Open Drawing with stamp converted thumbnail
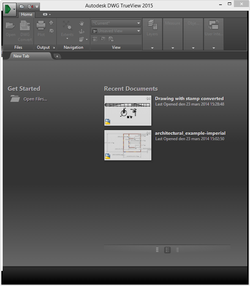 128,110
